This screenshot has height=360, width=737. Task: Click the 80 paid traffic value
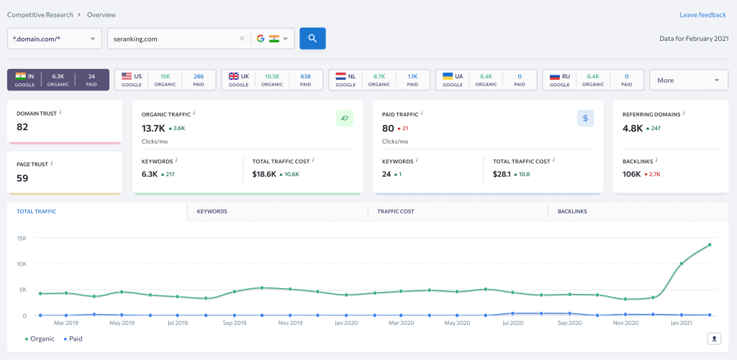pyautogui.click(x=388, y=128)
